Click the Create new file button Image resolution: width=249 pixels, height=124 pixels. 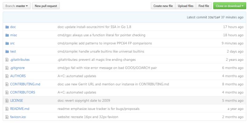pyautogui.click(x=163, y=6)
